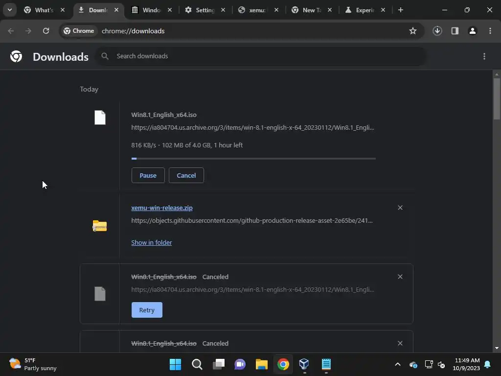Go back to previous page
Screen dimensions: 501x376
[11, 31]
